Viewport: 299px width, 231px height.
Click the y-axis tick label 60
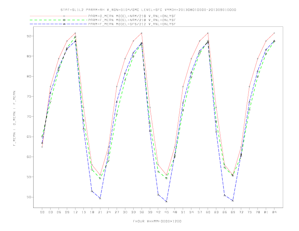coord(29,157)
